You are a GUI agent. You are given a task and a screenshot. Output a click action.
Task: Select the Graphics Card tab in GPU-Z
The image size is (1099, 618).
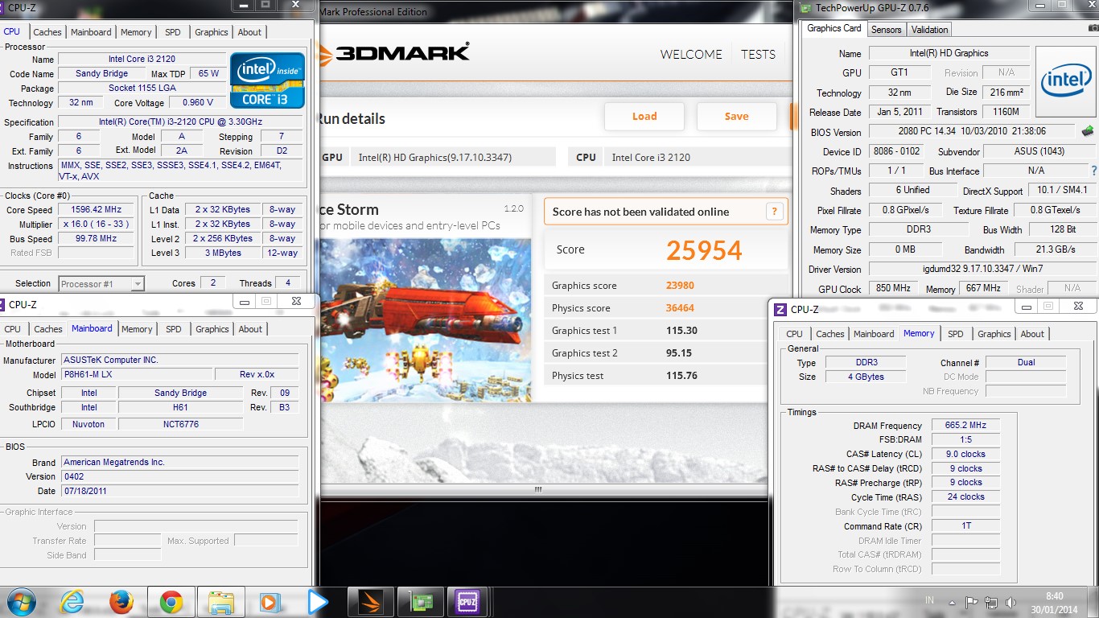click(x=834, y=28)
